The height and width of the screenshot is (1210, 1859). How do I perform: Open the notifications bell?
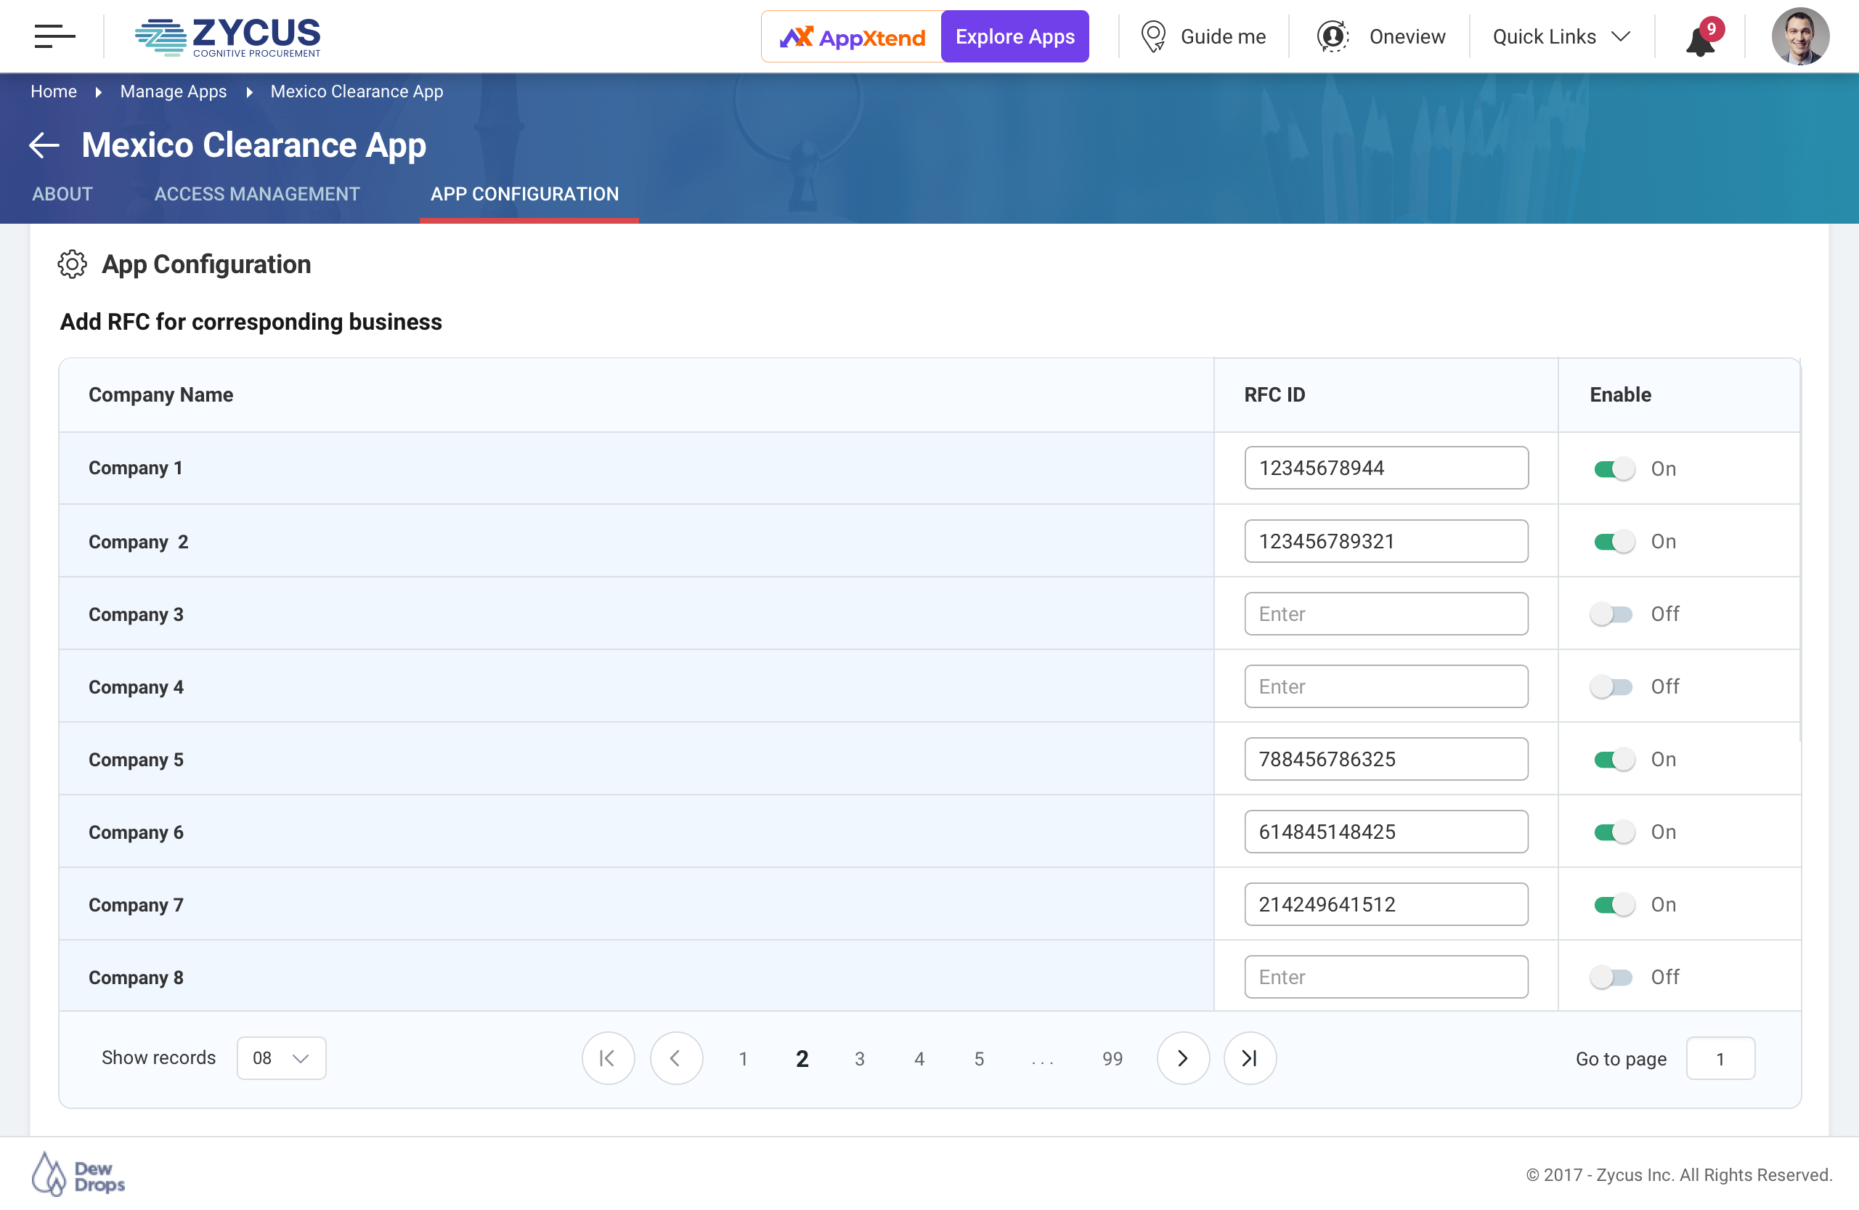1701,41
